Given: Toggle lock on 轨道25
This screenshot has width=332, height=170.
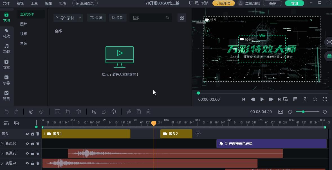Looking at the screenshot, I should pyautogui.click(x=33, y=153).
